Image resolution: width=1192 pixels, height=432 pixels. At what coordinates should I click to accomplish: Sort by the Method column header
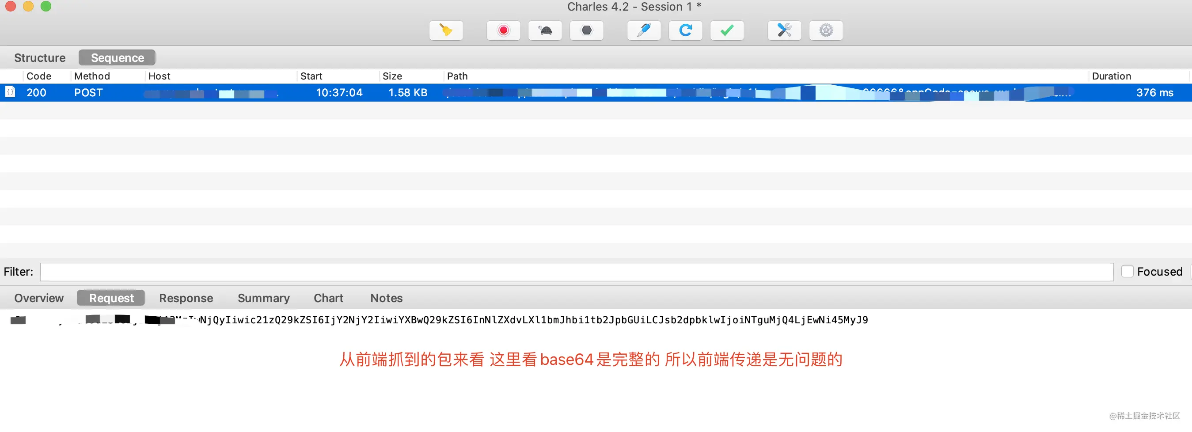[92, 76]
